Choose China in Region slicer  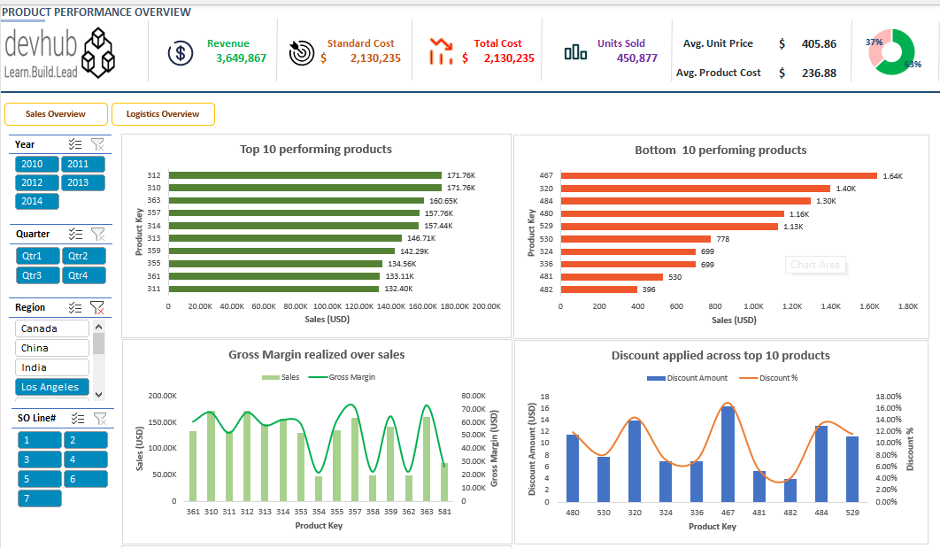[51, 348]
